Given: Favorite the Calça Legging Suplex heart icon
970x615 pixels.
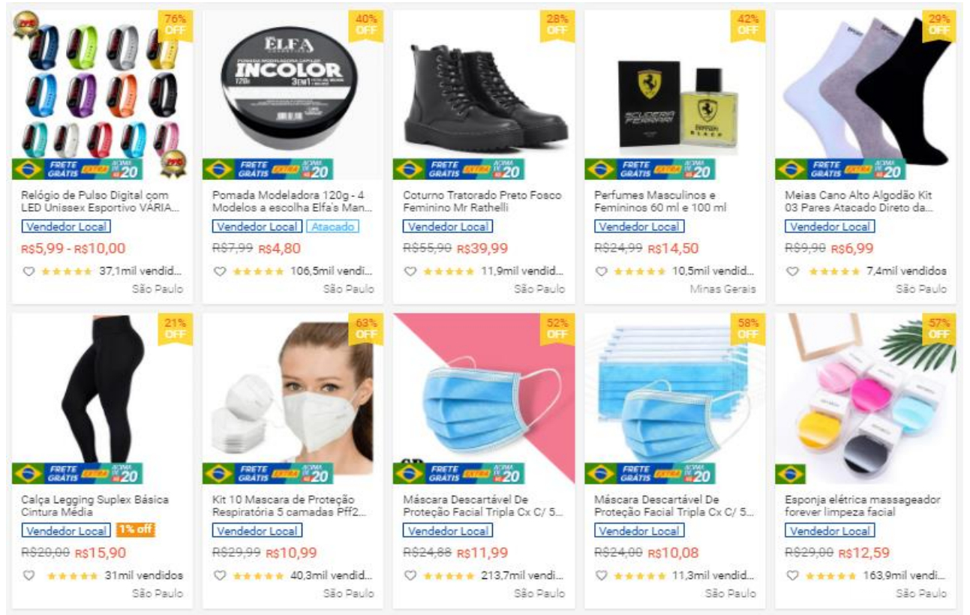Looking at the screenshot, I should [29, 576].
